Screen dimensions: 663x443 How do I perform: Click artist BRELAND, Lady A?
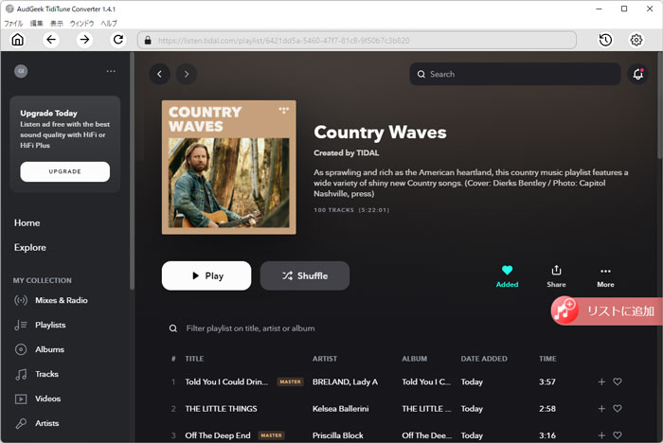tap(345, 381)
